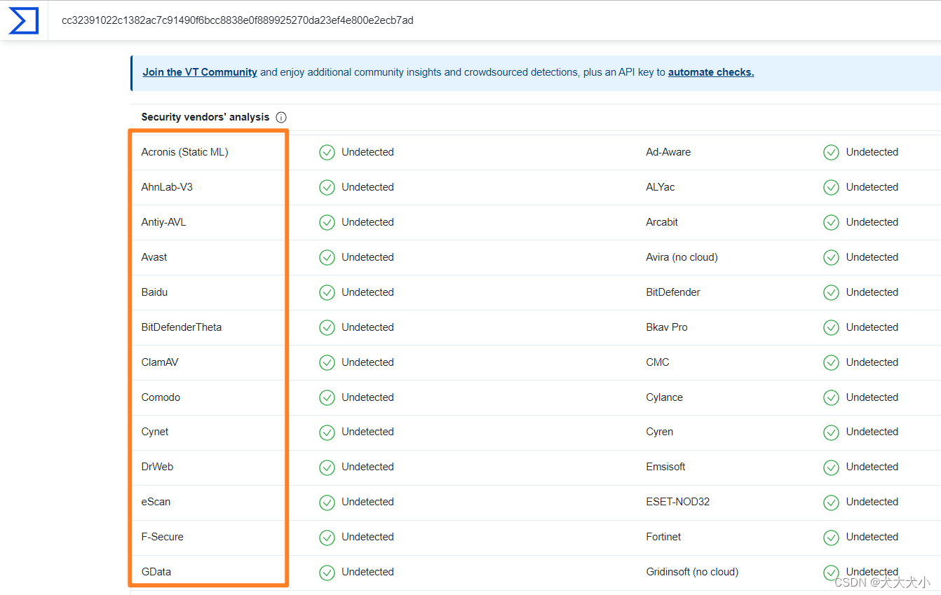The height and width of the screenshot is (595, 941).
Task: Select BitDefenderTheta vendor name
Action: 182,327
